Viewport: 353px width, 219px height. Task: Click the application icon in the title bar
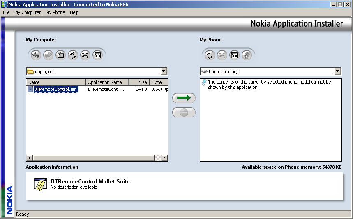tap(4, 4)
